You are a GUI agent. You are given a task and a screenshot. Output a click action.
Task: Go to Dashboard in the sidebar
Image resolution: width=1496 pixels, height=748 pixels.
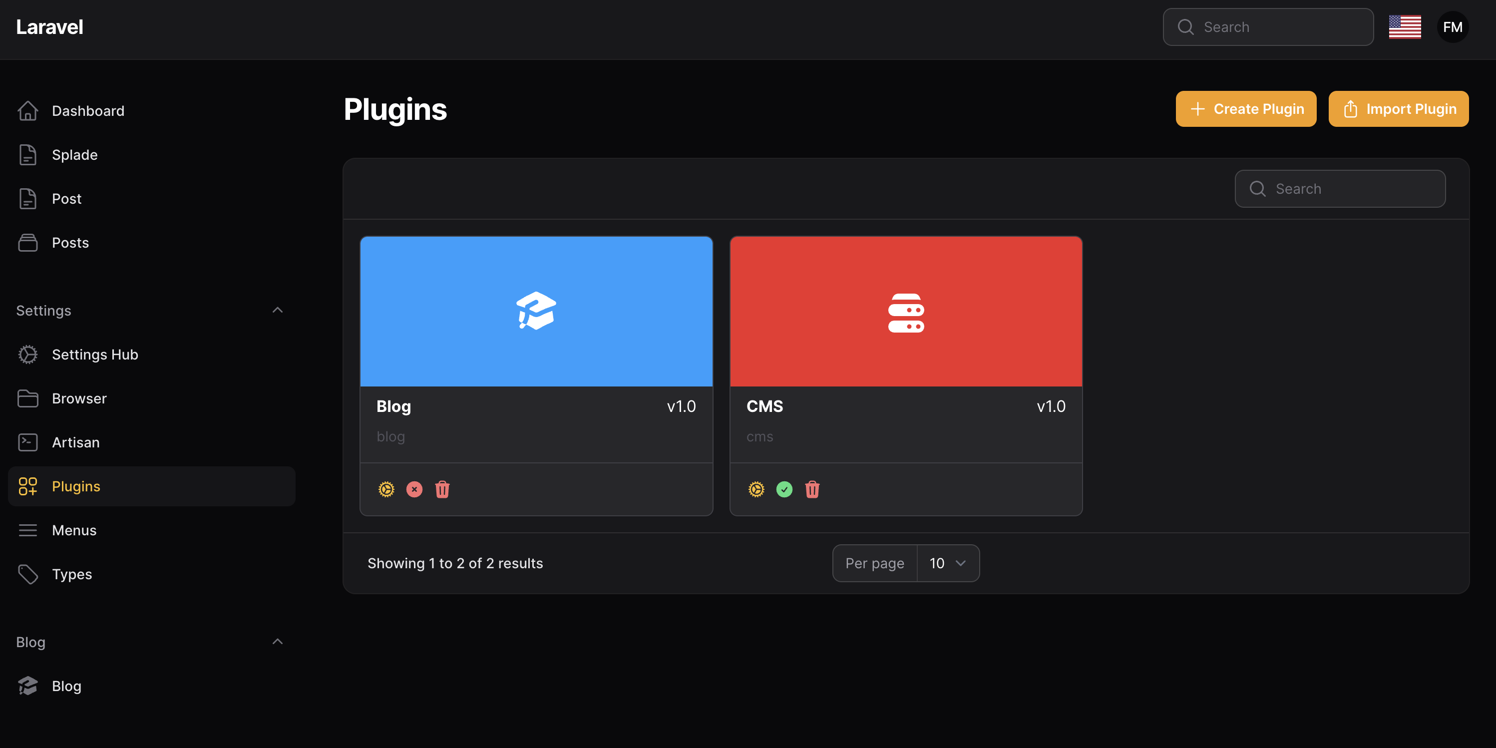click(x=88, y=111)
